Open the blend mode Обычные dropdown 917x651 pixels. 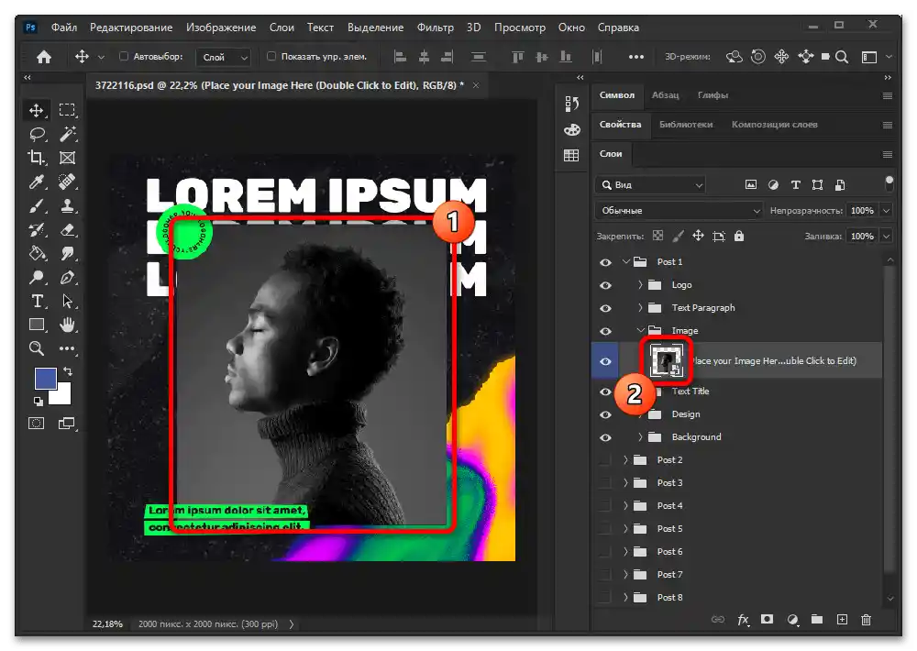pos(679,211)
